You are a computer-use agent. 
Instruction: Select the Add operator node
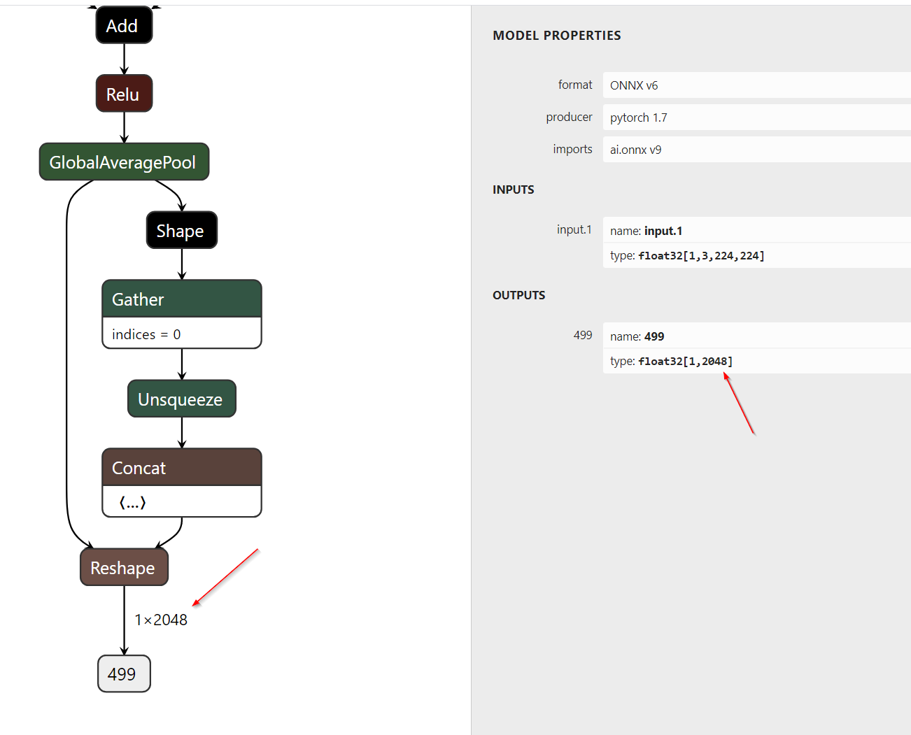(x=123, y=25)
